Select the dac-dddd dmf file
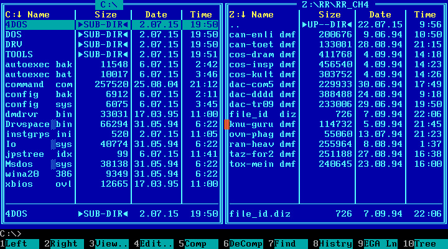This screenshot has width=448, height=249. tap(336, 95)
